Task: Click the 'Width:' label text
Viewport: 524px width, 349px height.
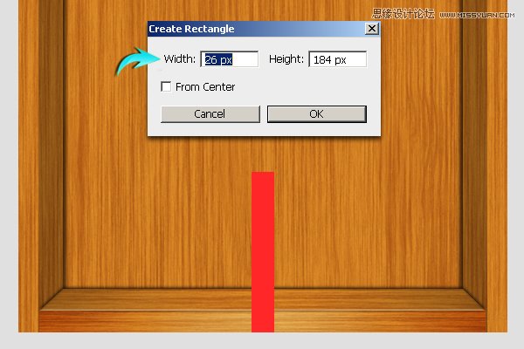Action: [x=180, y=59]
